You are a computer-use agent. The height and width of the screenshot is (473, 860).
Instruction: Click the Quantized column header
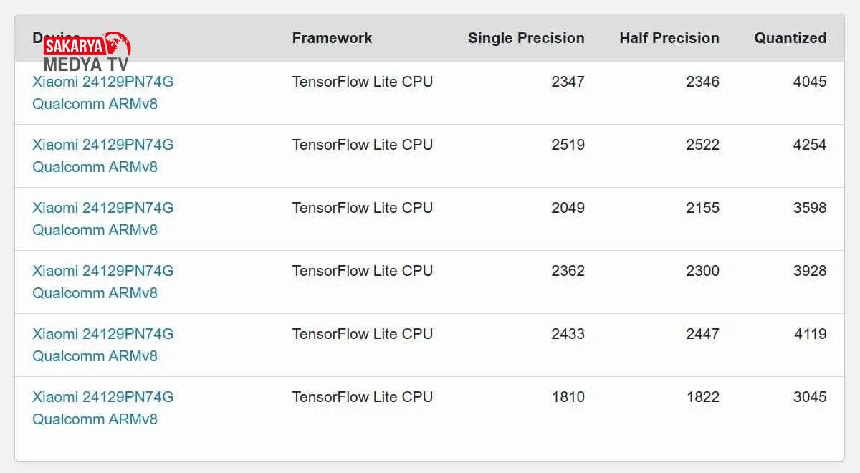[x=790, y=38]
